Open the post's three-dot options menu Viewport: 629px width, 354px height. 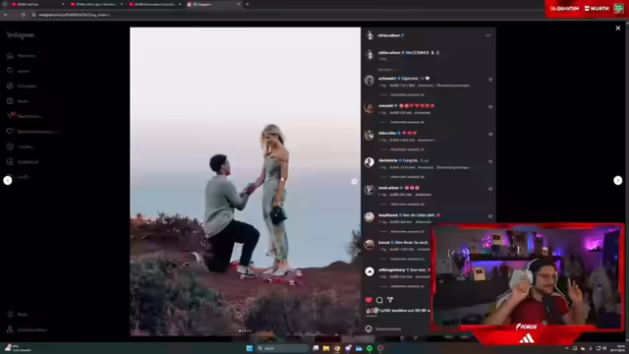[x=487, y=35]
